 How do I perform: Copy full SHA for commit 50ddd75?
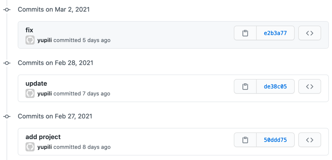click(245, 140)
